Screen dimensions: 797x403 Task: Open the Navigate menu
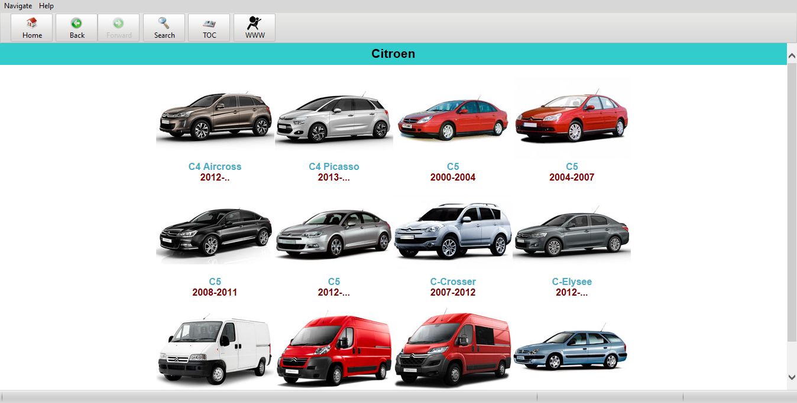point(18,6)
